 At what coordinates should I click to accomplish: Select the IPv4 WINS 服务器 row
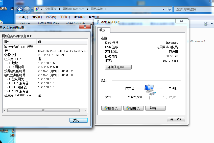point(45,91)
